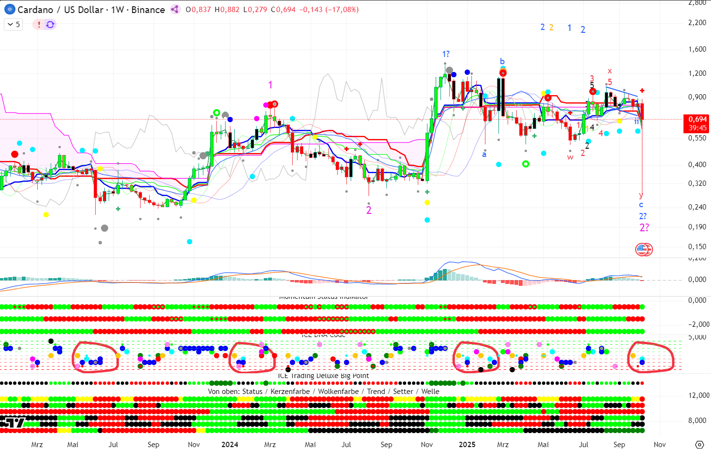Click the 1,200 level on price scale
Viewport: 711px width, 450px height.
(697, 73)
